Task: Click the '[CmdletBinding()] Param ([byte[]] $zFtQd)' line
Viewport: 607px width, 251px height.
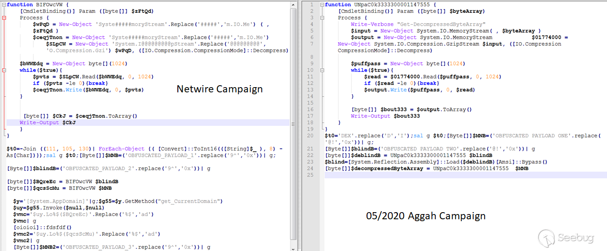Action: pyautogui.click(x=87, y=11)
